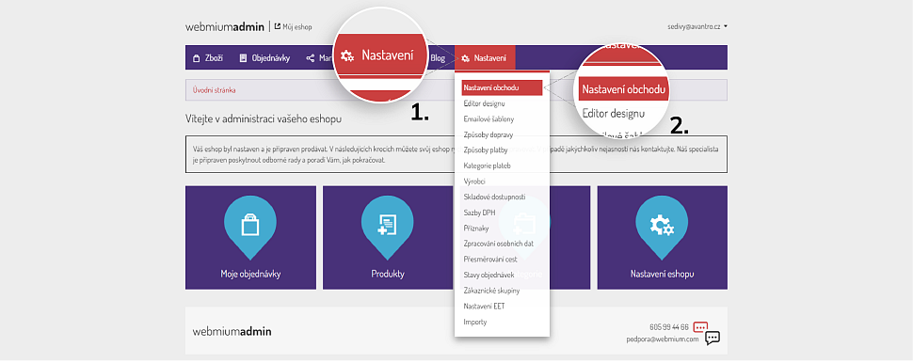Select Výrobci in the settings dropdown
The width and height of the screenshot is (913, 363).
tap(474, 181)
